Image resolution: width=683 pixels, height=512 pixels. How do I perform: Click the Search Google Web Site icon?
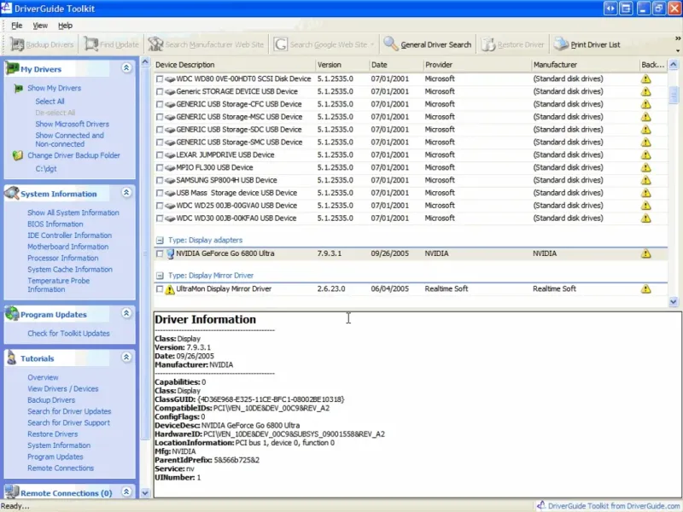(281, 44)
